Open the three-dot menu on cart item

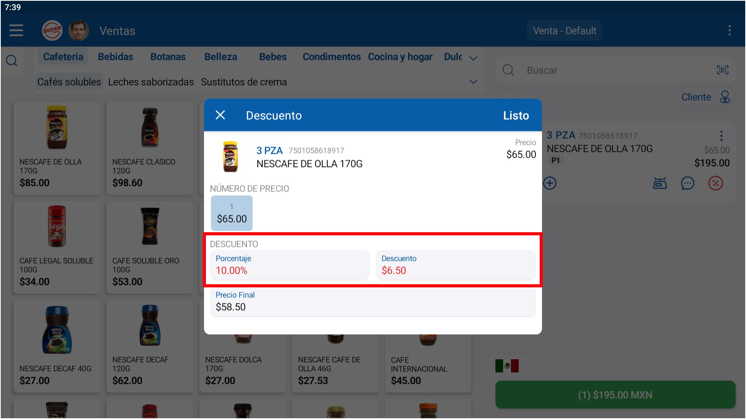point(721,136)
